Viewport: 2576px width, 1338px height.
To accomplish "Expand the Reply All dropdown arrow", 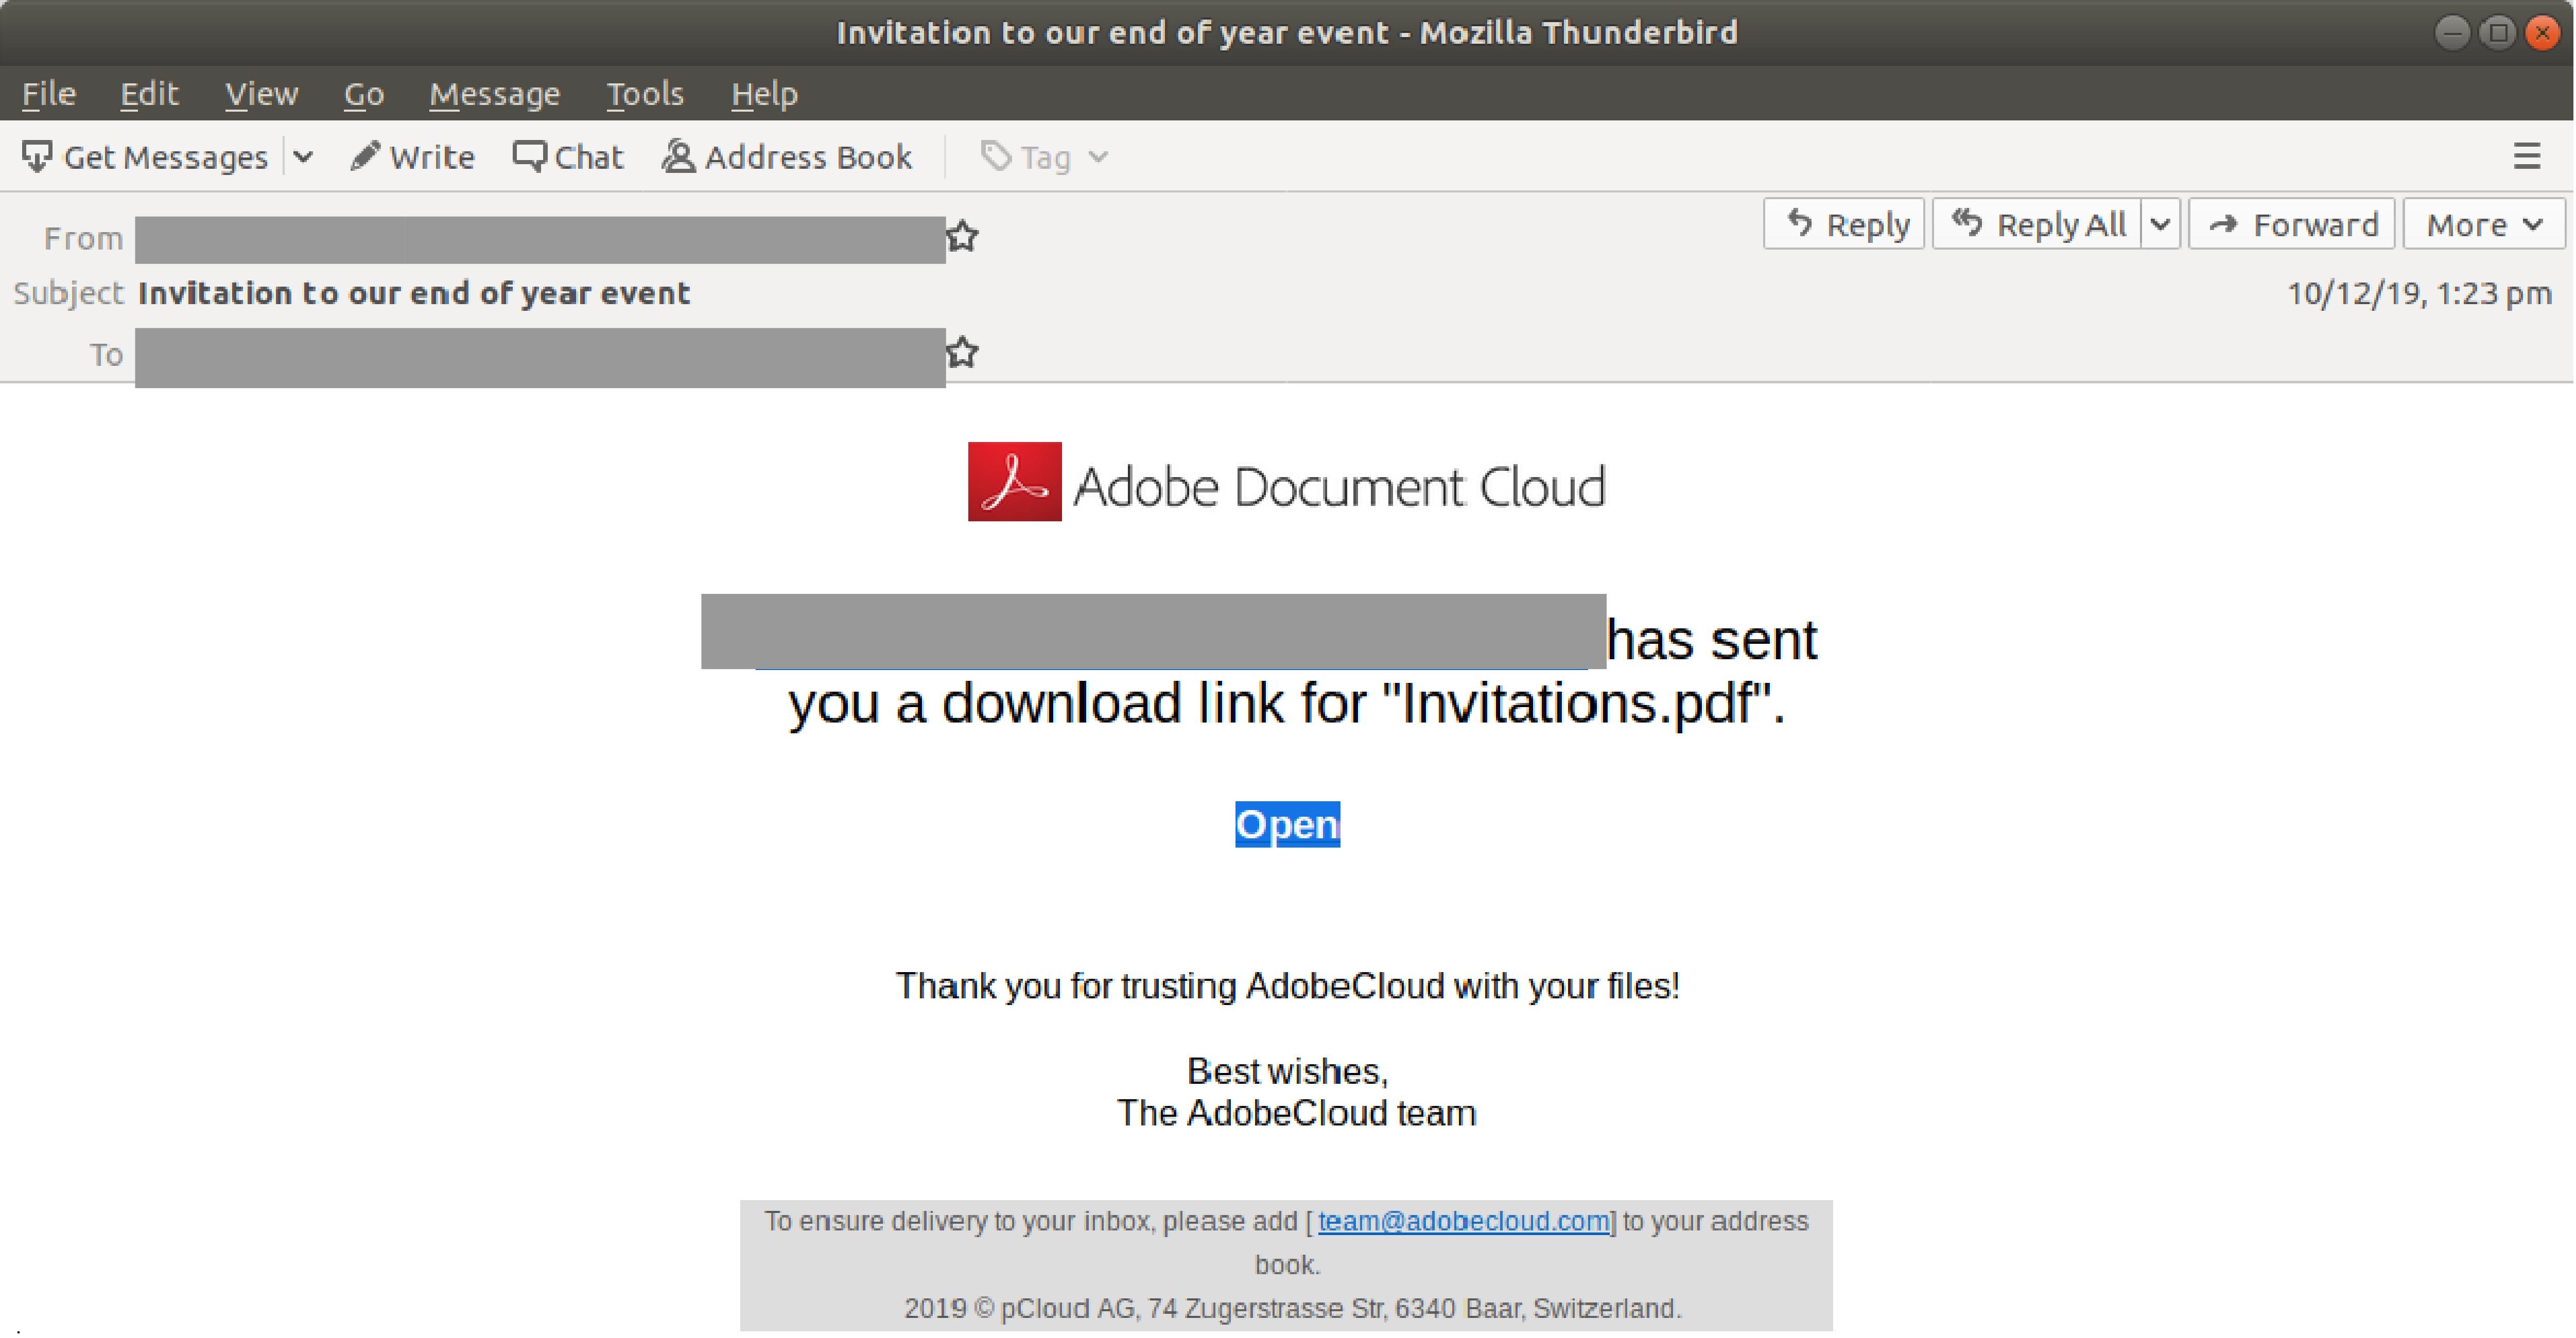I will click(2160, 224).
